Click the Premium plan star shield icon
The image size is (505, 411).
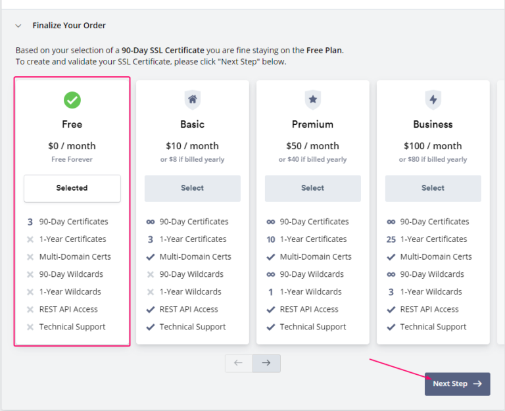tap(313, 100)
